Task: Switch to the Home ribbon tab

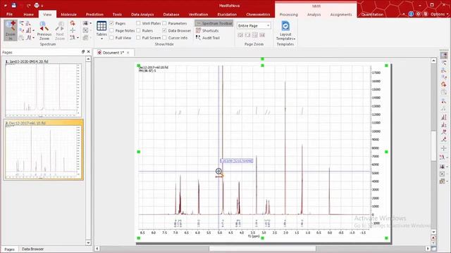Action: coord(28,14)
